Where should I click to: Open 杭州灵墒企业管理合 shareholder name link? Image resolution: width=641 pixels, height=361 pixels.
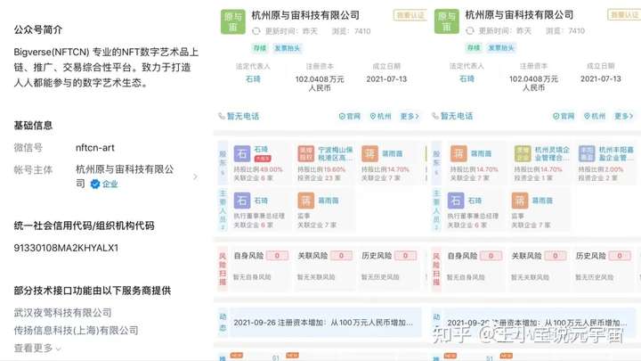coord(552,153)
